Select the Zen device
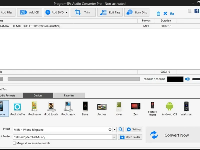Viewport: 200px width, 150px height. tap(135, 109)
